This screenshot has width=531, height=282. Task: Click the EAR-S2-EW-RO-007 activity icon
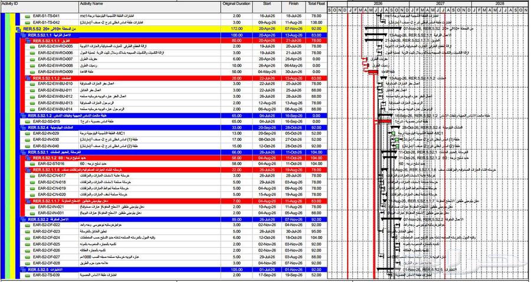pos(32,59)
